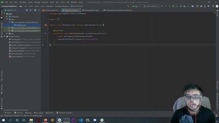
Task: Toggle the Project tool window button
Action: coord(2,14)
